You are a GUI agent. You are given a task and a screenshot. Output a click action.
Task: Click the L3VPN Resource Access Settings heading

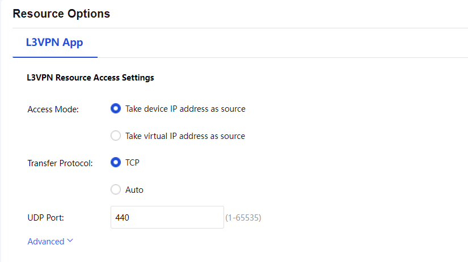coord(90,78)
